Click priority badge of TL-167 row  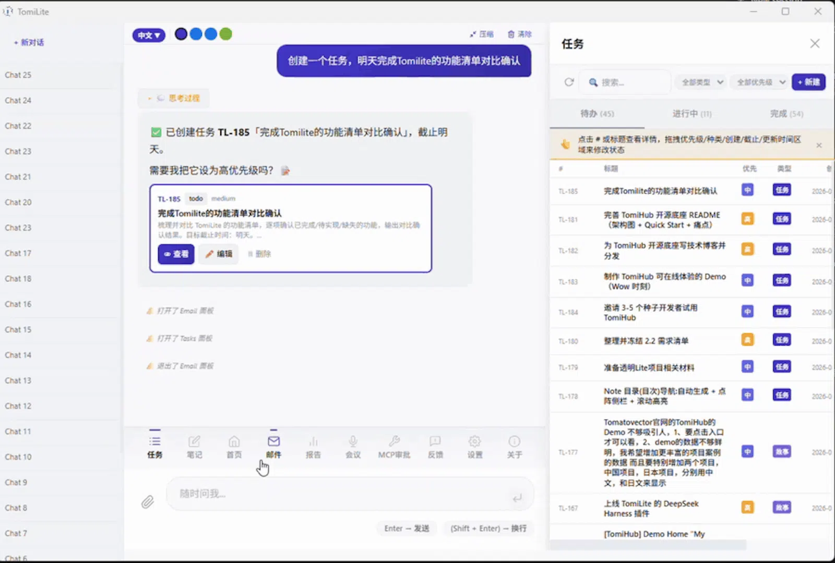[x=747, y=507]
